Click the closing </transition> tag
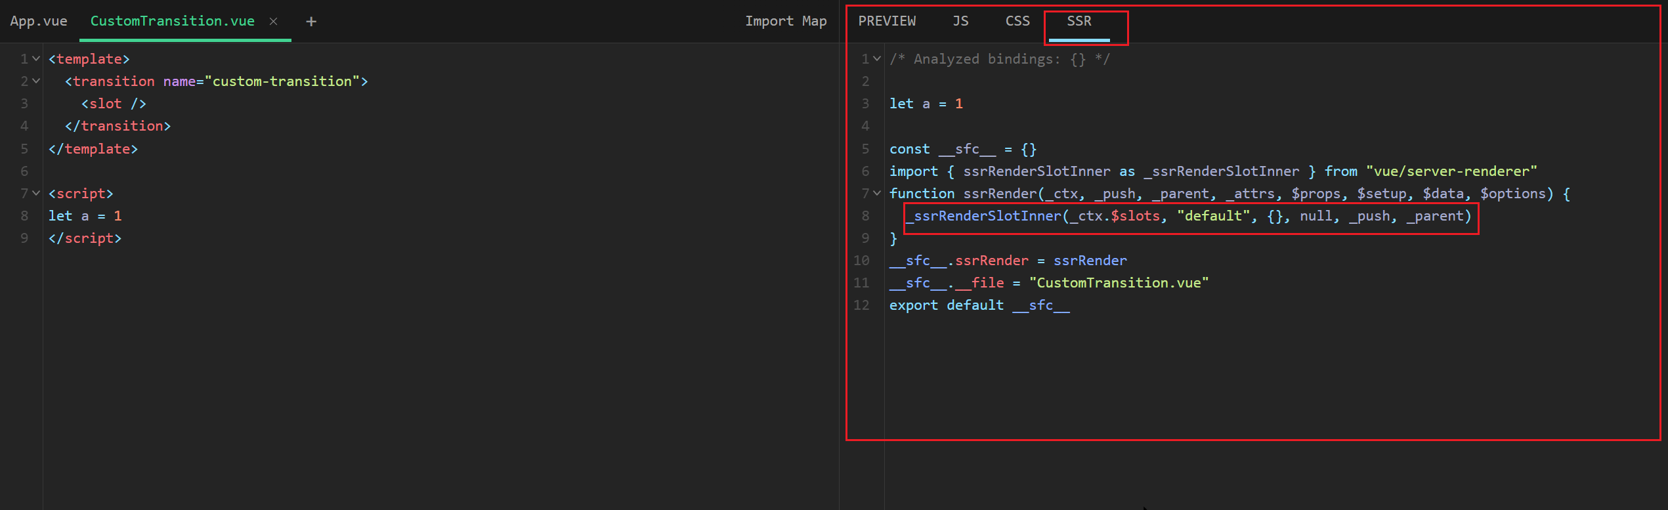This screenshot has width=1668, height=510. coord(118,126)
